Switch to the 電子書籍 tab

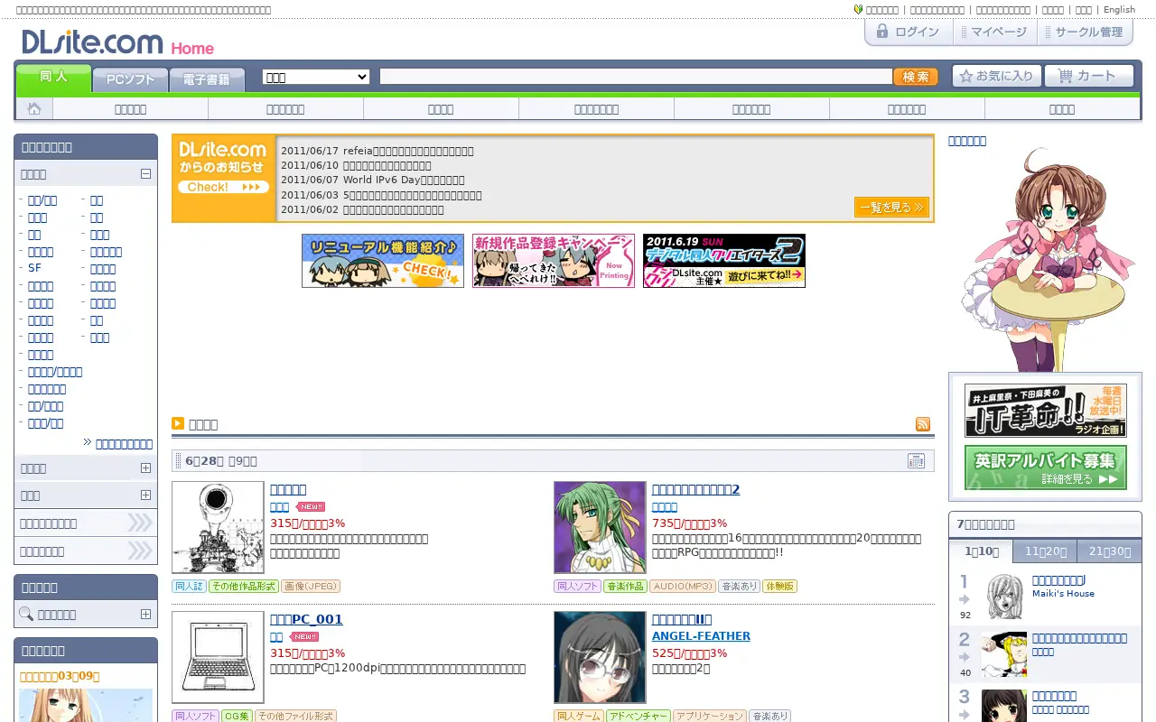(207, 79)
